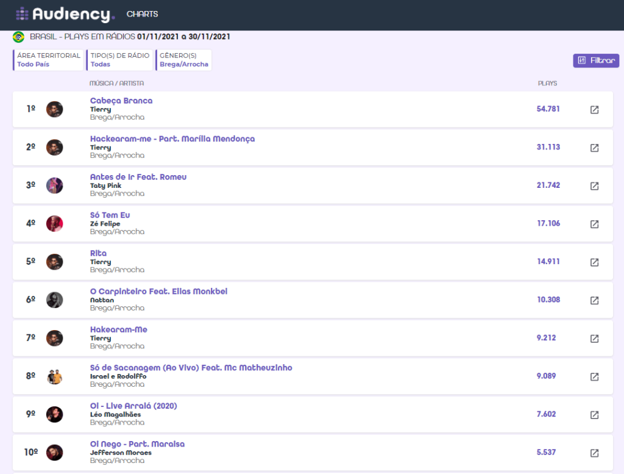The width and height of the screenshot is (624, 474).
Task: Click the plays count 9.212
Action: coord(546,338)
